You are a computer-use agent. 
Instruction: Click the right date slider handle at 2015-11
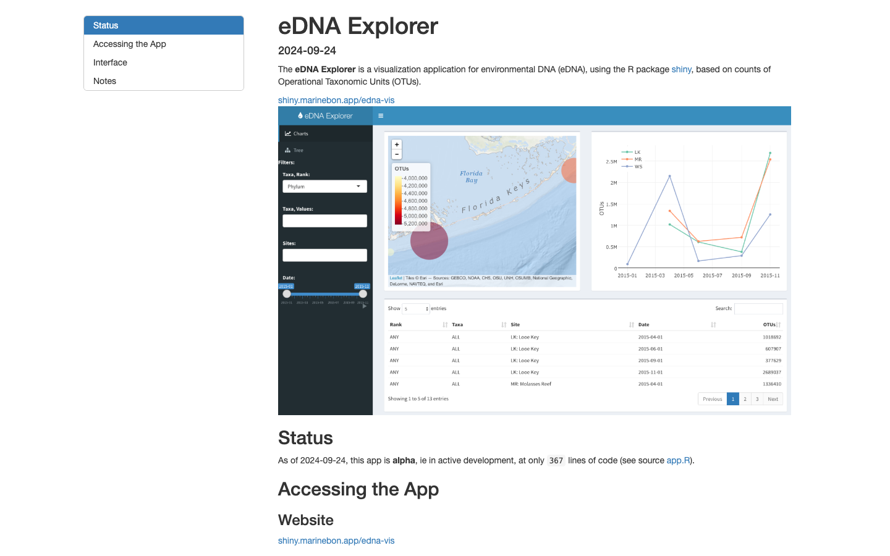pyautogui.click(x=363, y=294)
